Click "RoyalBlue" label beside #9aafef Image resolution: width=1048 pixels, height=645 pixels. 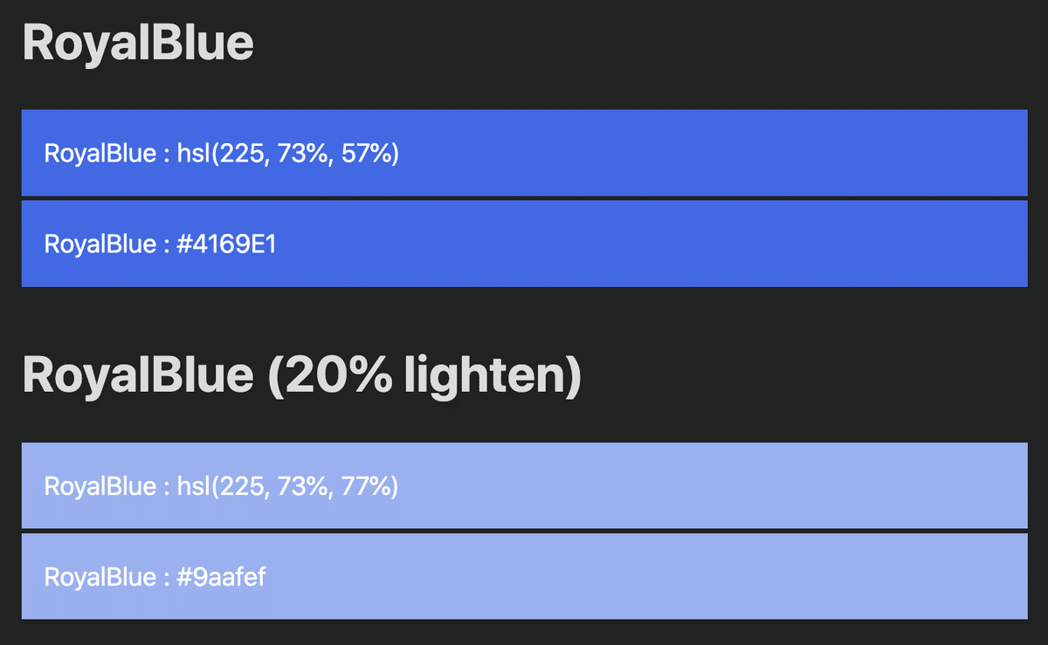tap(100, 577)
